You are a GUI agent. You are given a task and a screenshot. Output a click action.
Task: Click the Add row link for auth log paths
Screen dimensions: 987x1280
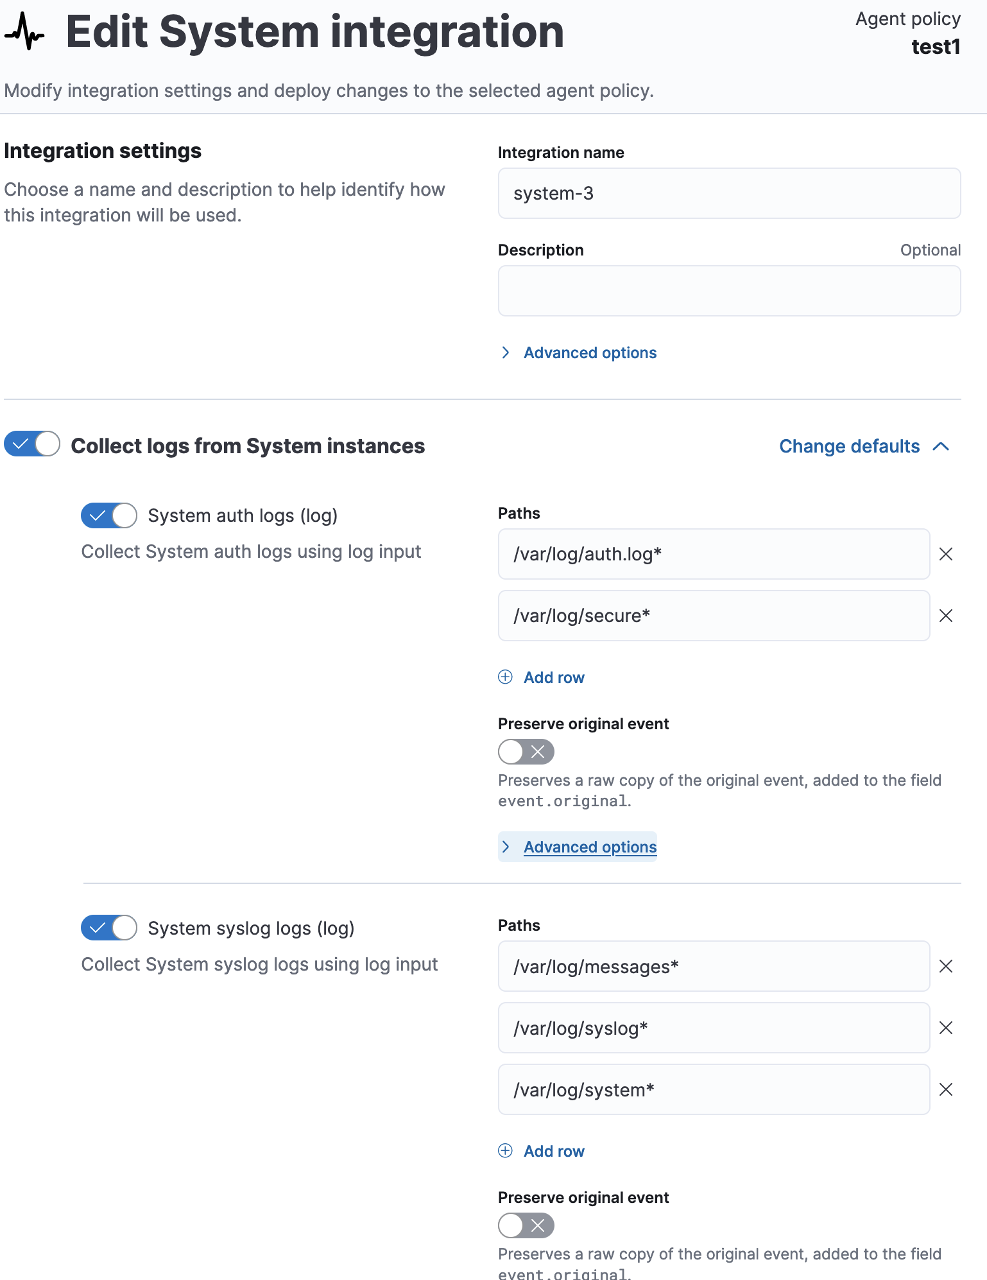coord(553,677)
